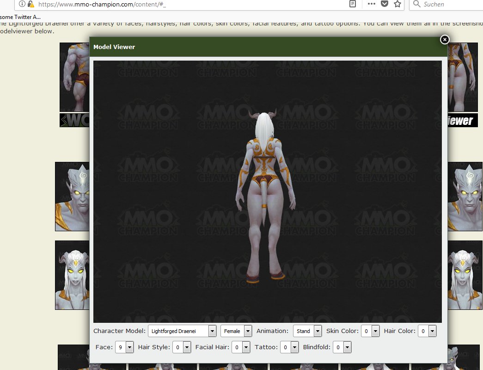Open the page actions three-dot menu
This screenshot has width=483, height=370.
pyautogui.click(x=372, y=4)
